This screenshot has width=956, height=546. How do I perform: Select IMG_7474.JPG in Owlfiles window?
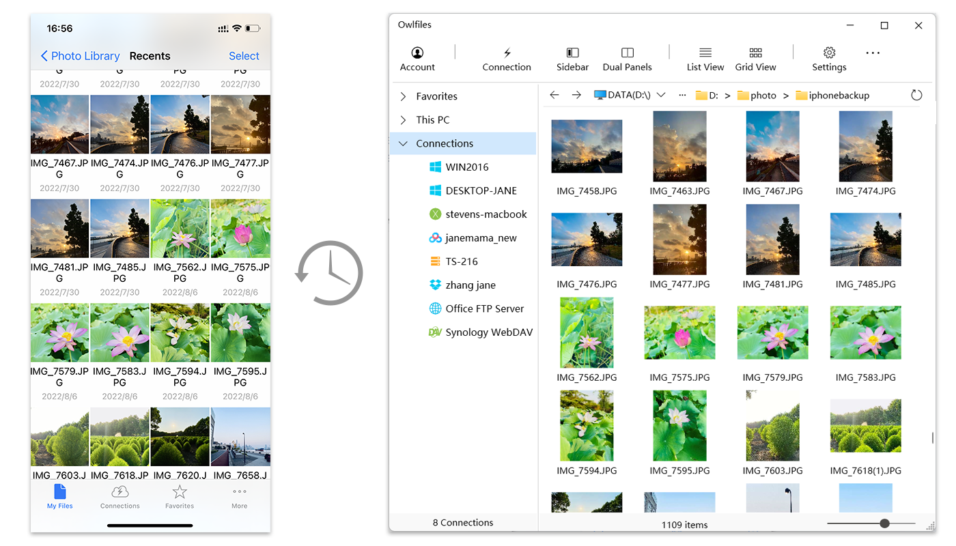(865, 147)
